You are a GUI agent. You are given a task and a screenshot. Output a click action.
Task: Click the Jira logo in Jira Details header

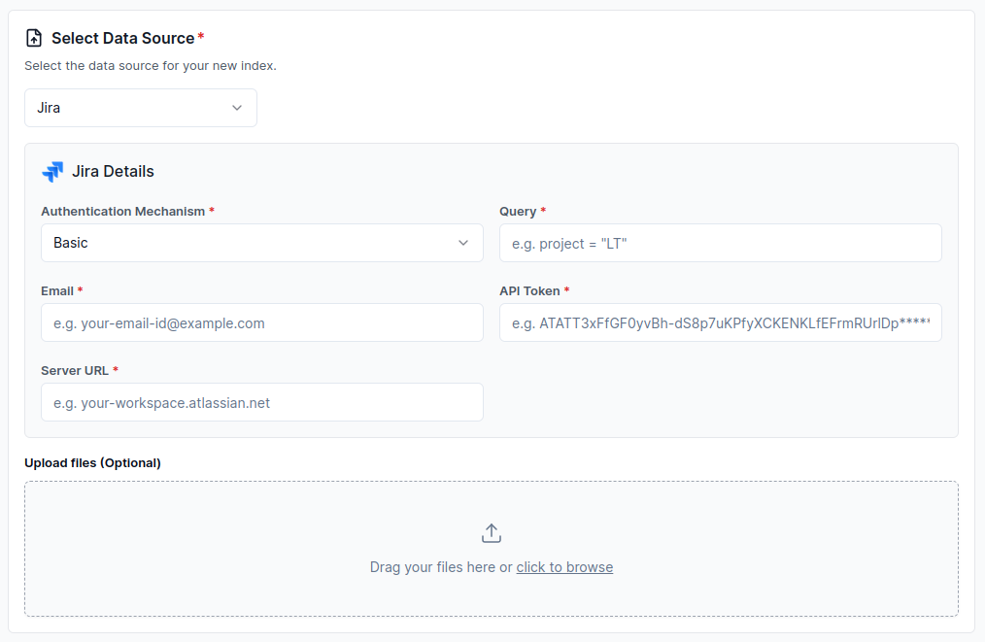tap(52, 171)
